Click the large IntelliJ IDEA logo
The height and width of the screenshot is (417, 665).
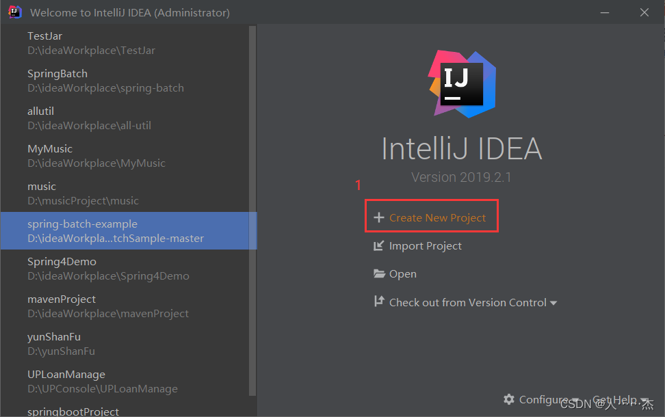click(462, 84)
